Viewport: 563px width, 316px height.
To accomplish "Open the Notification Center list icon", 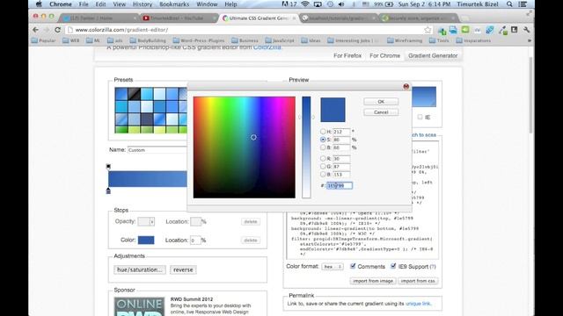I will [523, 4].
